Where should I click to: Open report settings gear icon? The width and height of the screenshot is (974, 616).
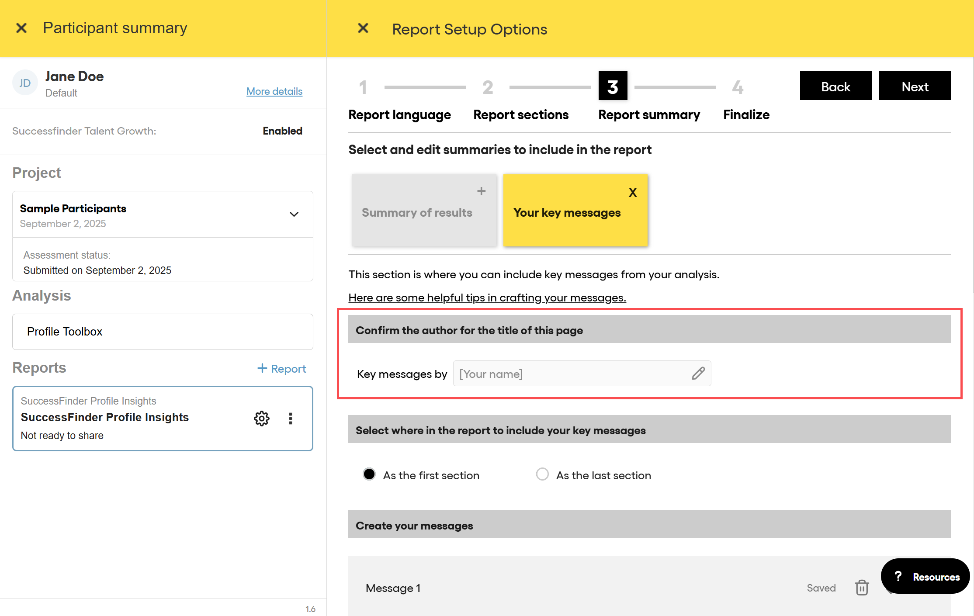[x=262, y=418]
